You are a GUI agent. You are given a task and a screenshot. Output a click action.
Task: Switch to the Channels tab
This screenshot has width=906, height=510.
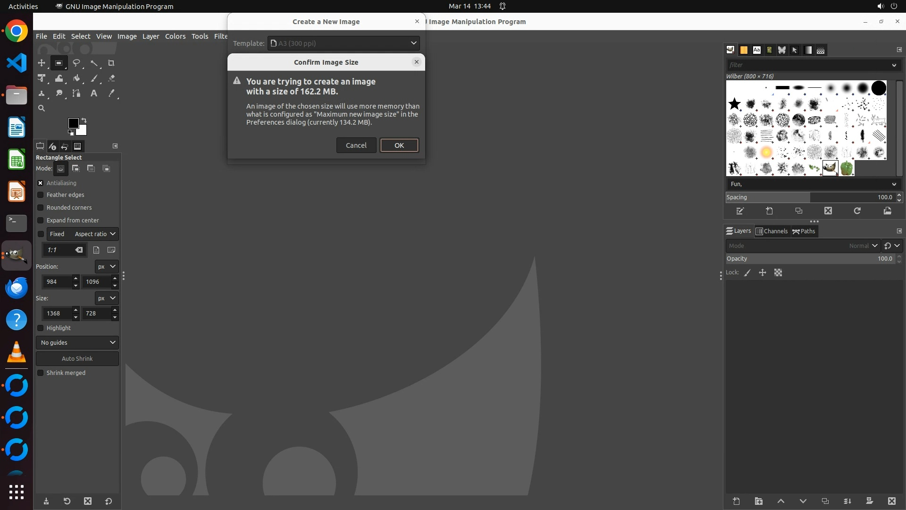(772, 231)
